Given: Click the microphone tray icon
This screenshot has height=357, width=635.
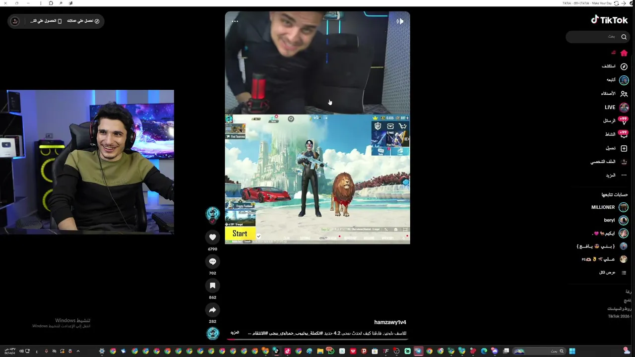Looking at the screenshot, I should point(46,351).
